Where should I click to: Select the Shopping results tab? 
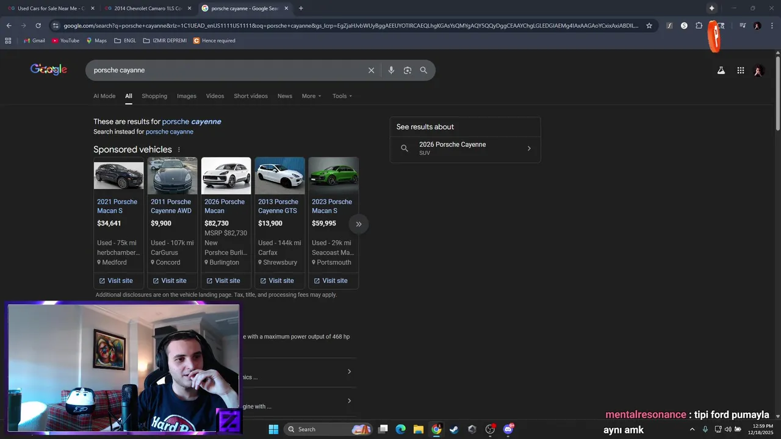click(x=154, y=96)
